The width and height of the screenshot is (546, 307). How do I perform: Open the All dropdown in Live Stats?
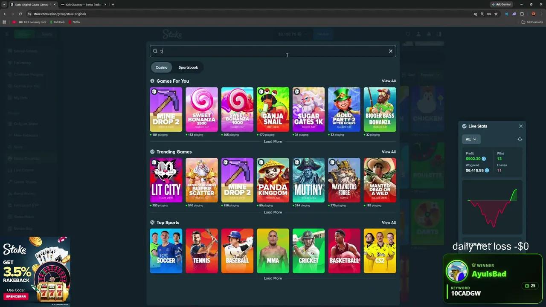point(471,139)
